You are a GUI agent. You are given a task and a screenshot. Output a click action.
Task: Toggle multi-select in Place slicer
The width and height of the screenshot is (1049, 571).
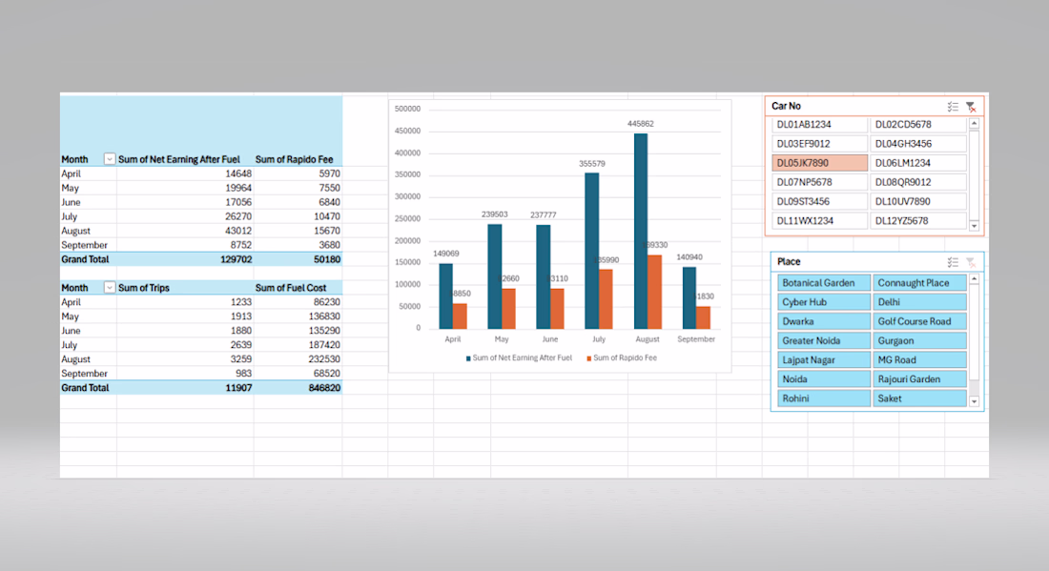[x=953, y=262]
